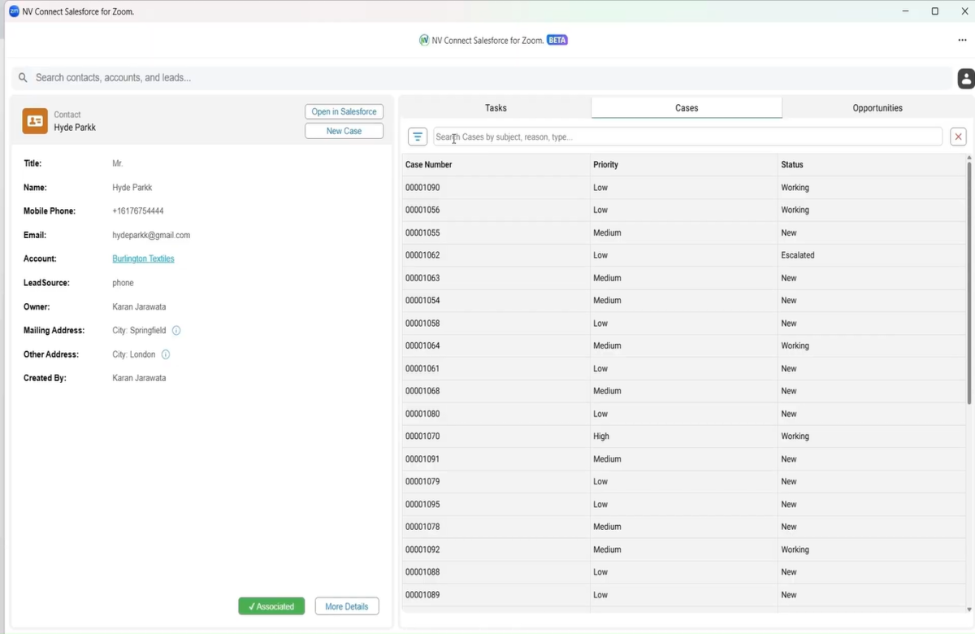This screenshot has width=975, height=634.
Task: Open contact in Salesforce
Action: (x=344, y=111)
